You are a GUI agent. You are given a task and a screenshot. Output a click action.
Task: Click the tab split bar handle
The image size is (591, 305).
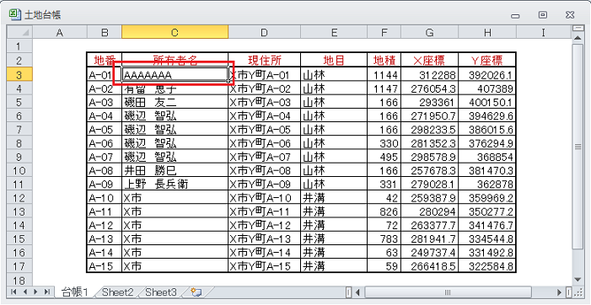click(x=348, y=292)
